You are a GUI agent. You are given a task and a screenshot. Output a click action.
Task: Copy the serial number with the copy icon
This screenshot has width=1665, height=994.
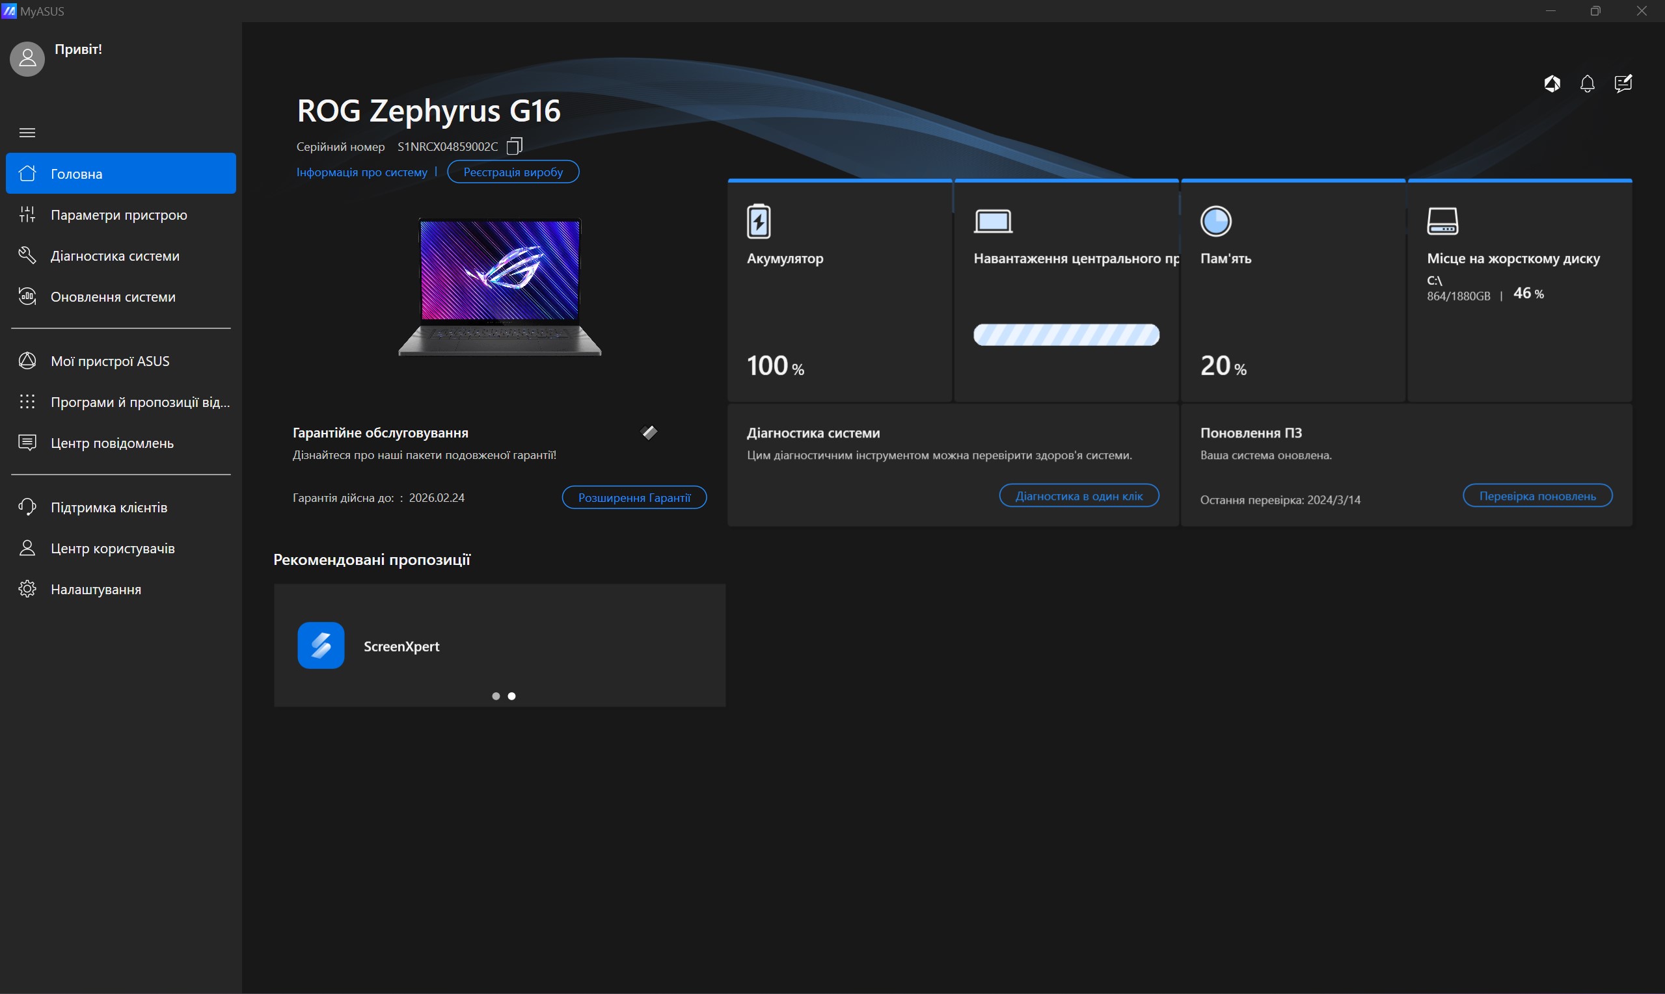click(514, 146)
